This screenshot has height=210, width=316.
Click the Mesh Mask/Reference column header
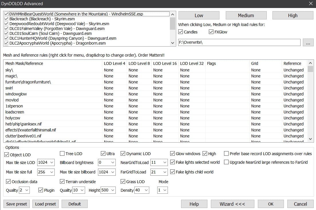tap(53, 63)
